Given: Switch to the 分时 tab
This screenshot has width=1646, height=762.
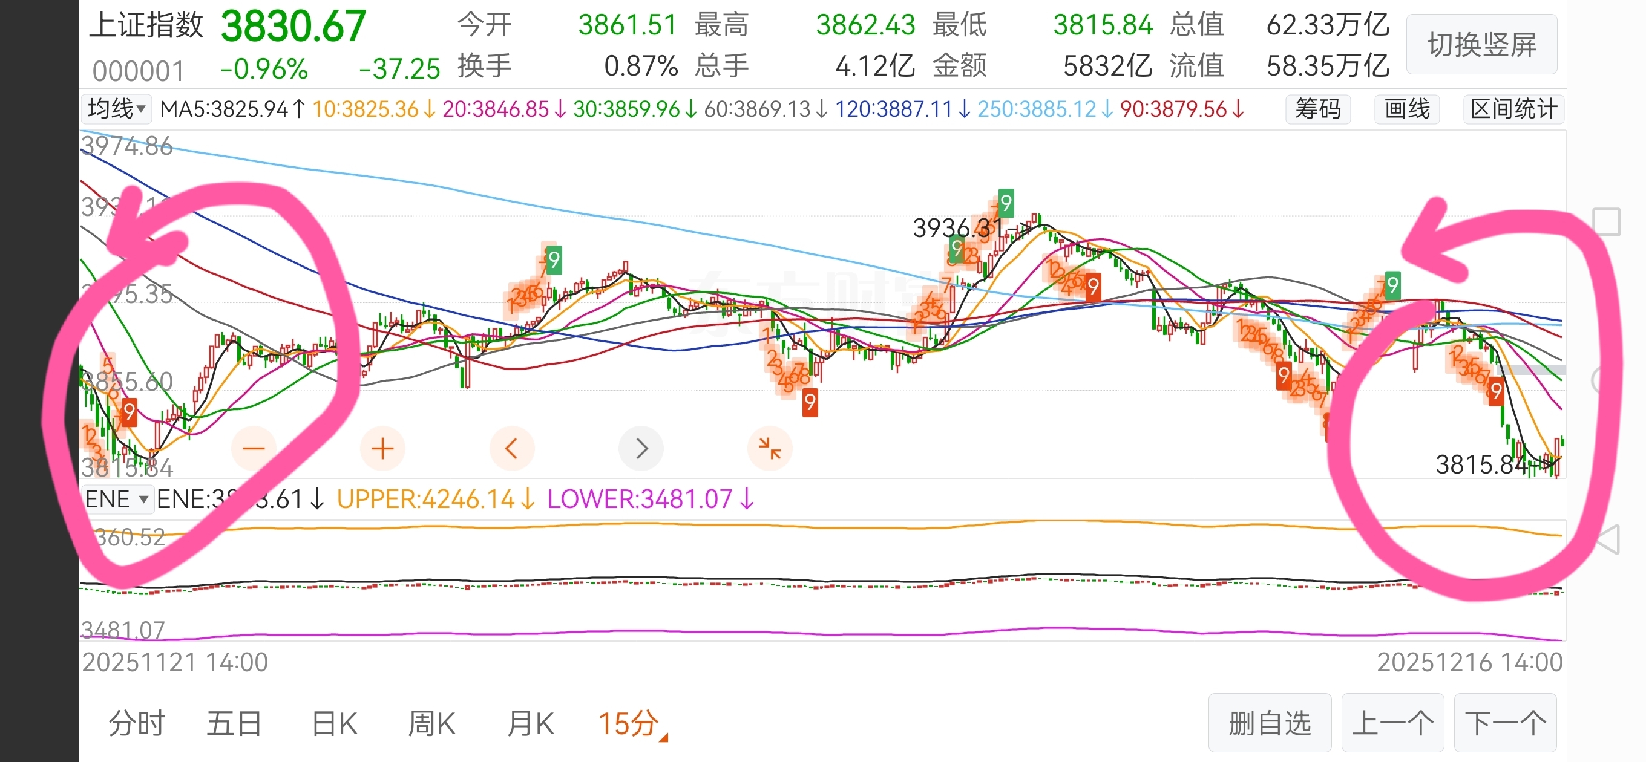Looking at the screenshot, I should 137,724.
